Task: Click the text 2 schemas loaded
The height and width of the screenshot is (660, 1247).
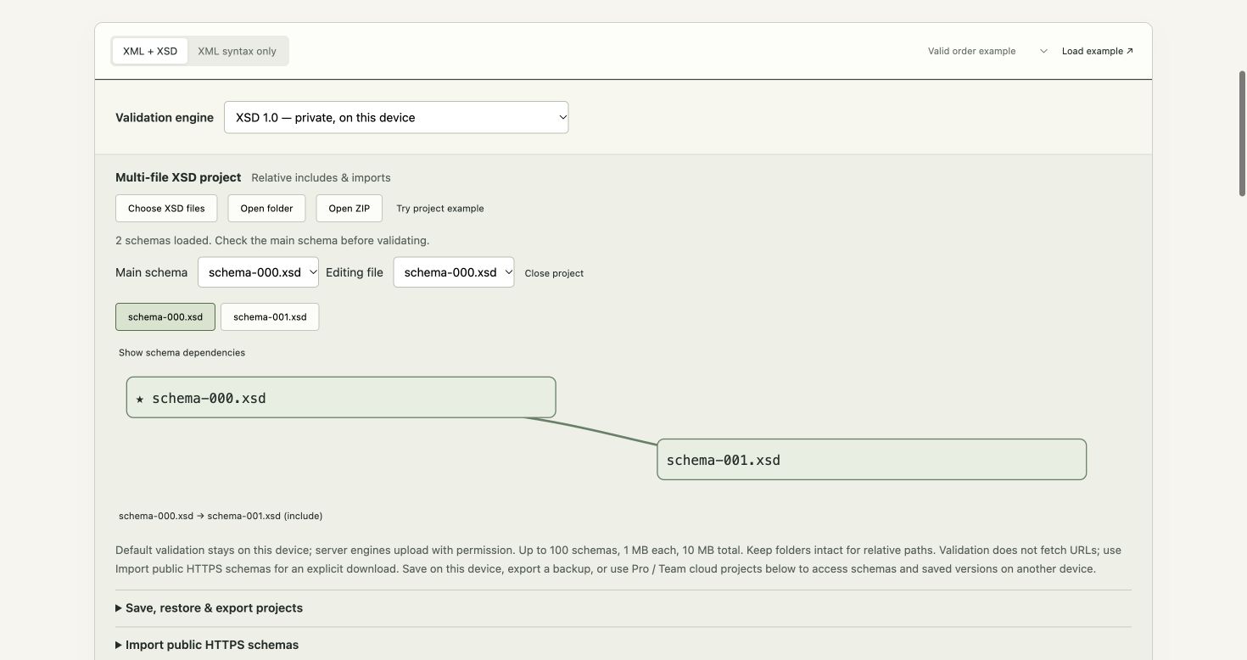Action: tap(163, 240)
